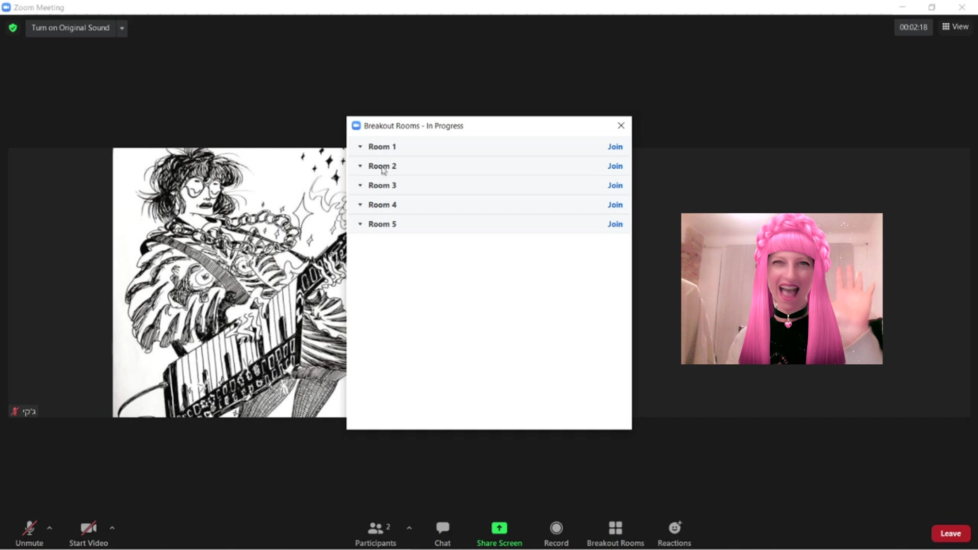978x550 pixels.
Task: Start the video camera
Action: pyautogui.click(x=88, y=533)
